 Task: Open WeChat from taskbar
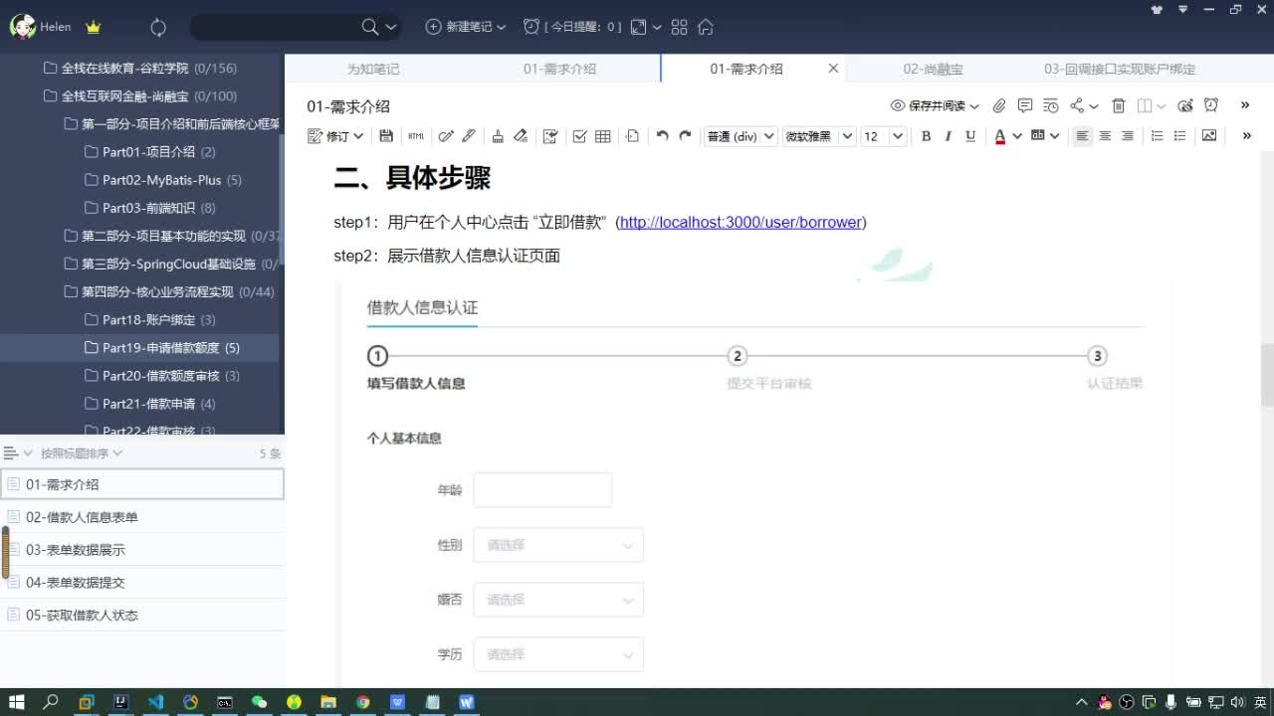(x=259, y=702)
